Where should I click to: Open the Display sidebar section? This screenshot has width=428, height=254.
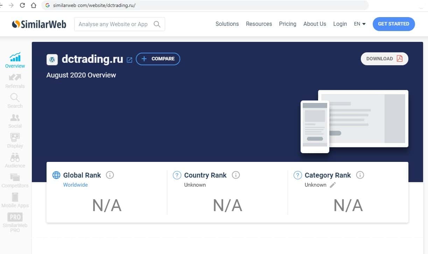click(x=15, y=140)
